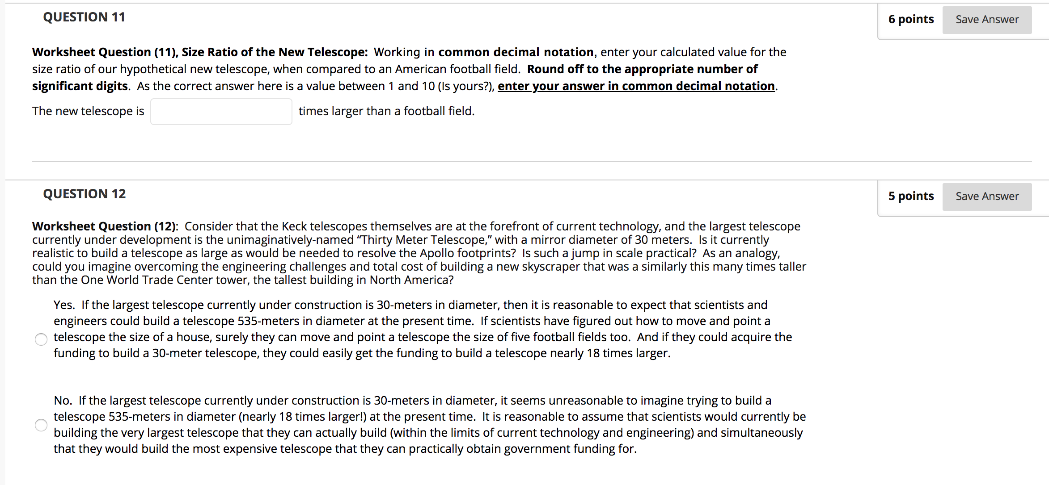Image resolution: width=1049 pixels, height=485 pixels.
Task: Click the '5 points' label
Action: (x=911, y=196)
